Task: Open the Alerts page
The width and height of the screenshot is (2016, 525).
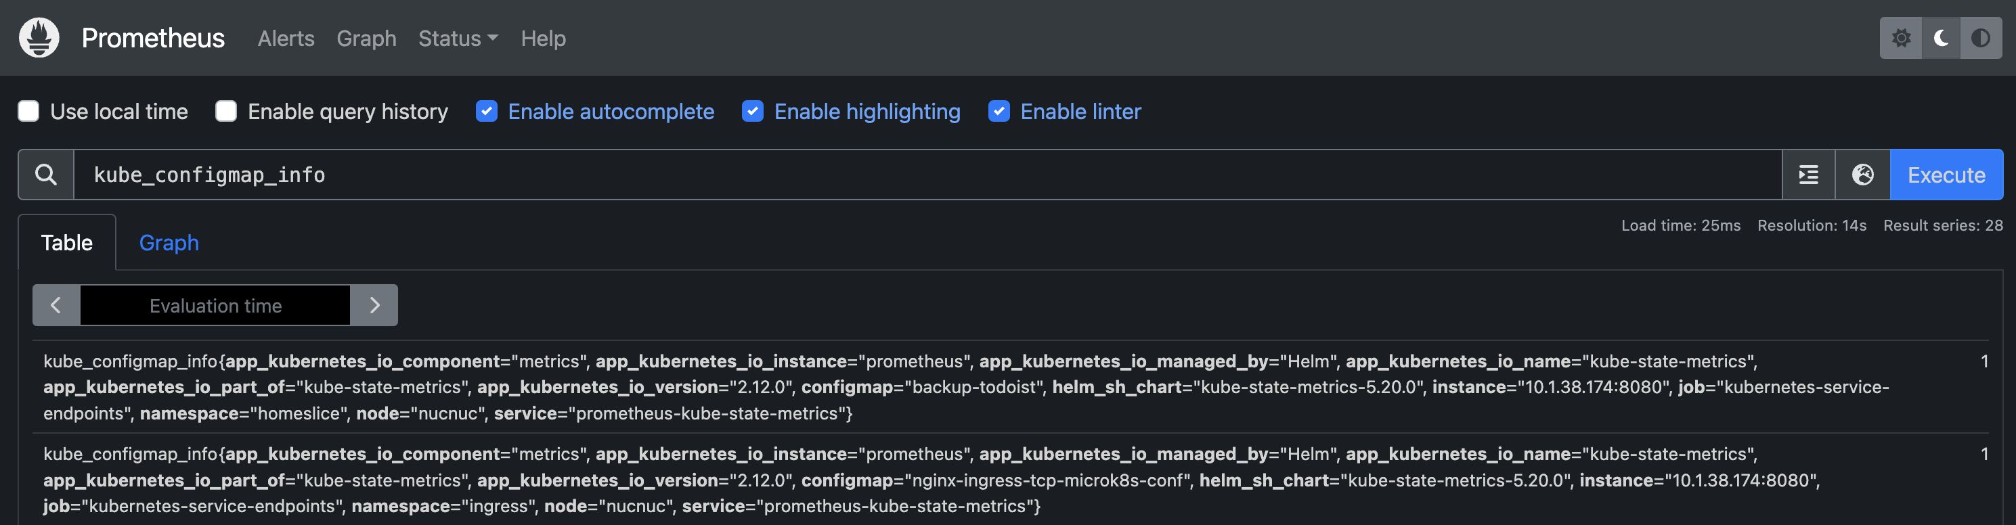Action: pos(286,39)
